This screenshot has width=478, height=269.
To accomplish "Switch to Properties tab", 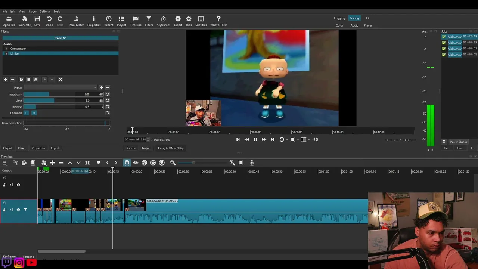I will pos(38,148).
